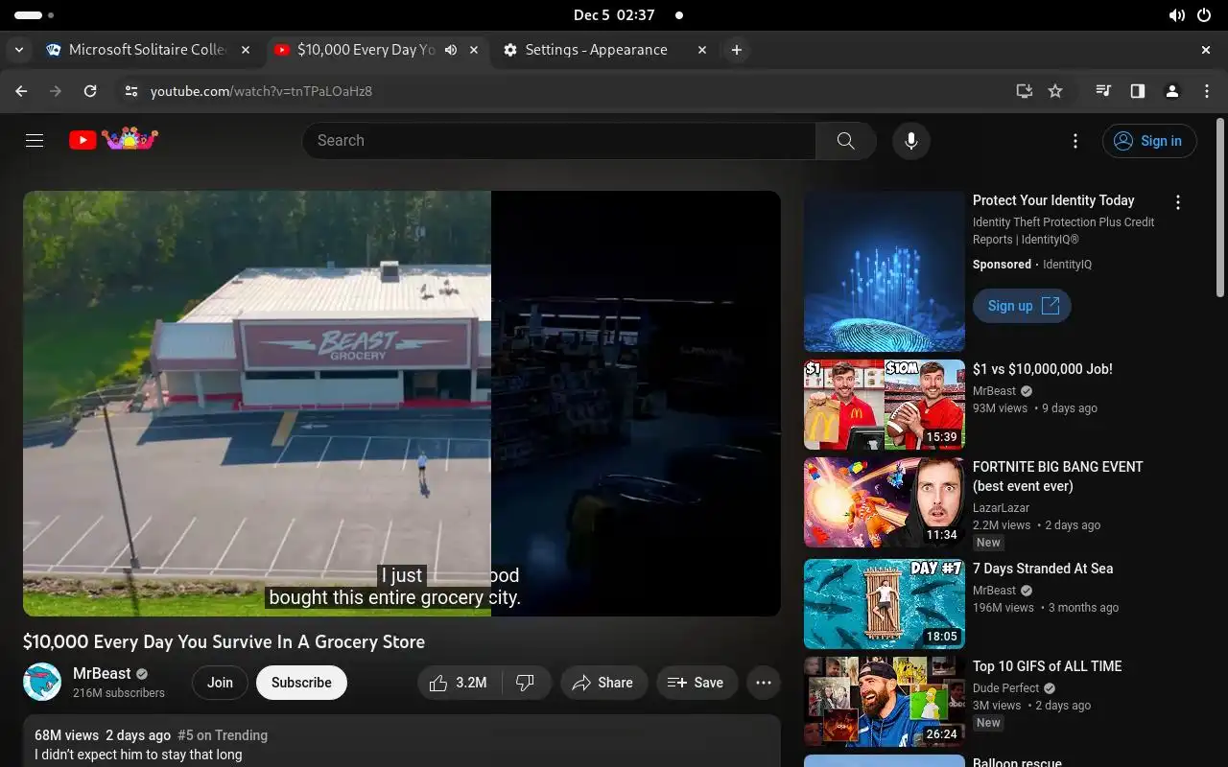This screenshot has width=1228, height=767.
Task: Start voice search with microphone icon
Action: coord(910,141)
